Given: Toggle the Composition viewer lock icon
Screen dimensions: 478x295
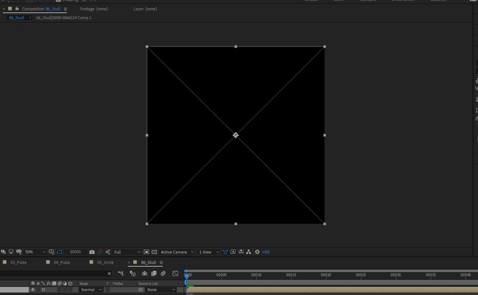Looking at the screenshot, I should click(x=17, y=9).
